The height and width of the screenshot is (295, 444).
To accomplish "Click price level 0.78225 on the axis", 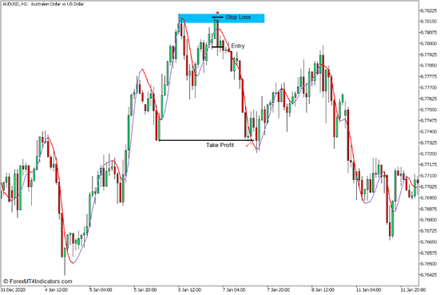I will [x=428, y=10].
